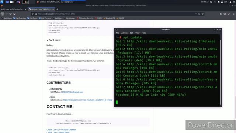This screenshot has width=236, height=133.
Task: Open the NetHunter bookmark
Action: [69, 18]
